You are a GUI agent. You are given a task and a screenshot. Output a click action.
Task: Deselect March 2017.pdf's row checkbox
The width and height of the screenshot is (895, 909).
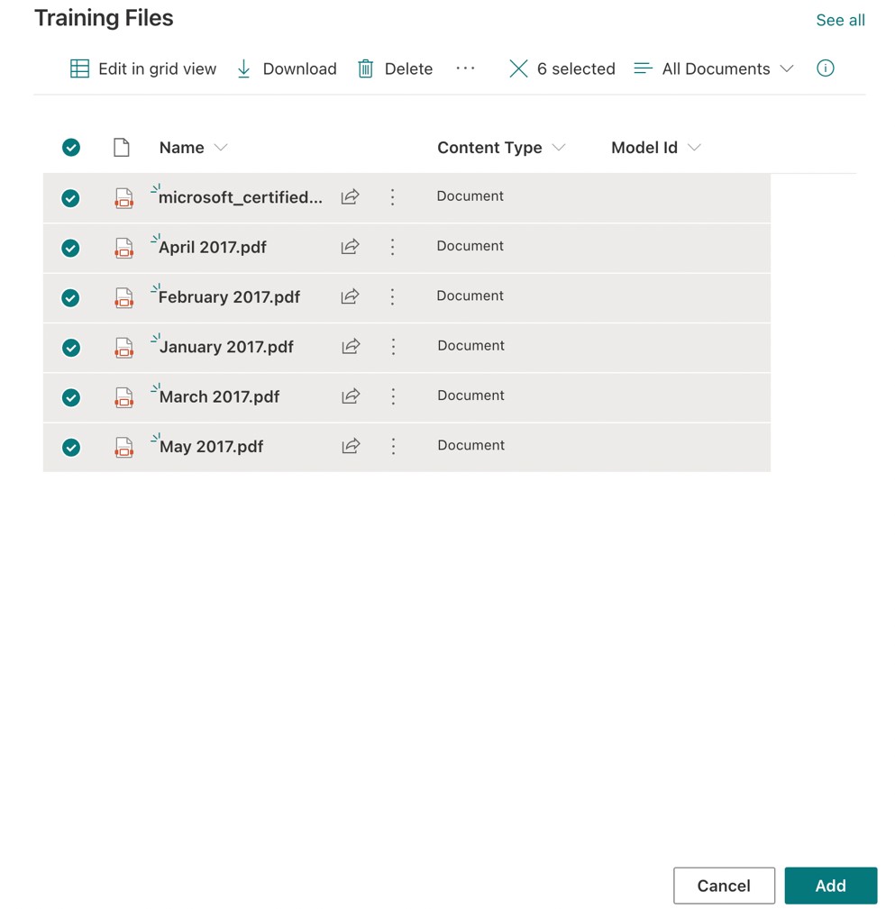click(x=71, y=397)
